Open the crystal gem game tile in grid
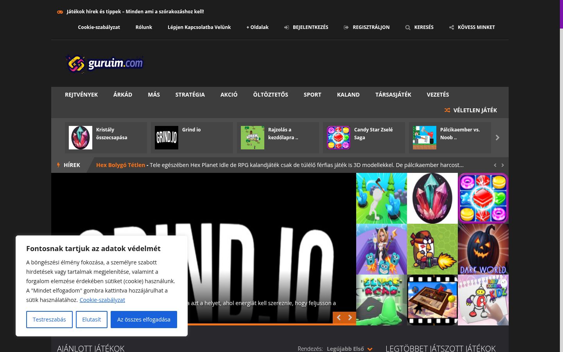The height and width of the screenshot is (352, 563). coord(432,198)
